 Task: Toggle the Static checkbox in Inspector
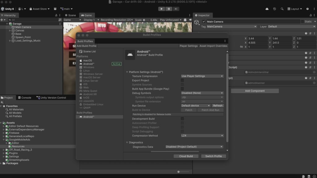(302, 22)
